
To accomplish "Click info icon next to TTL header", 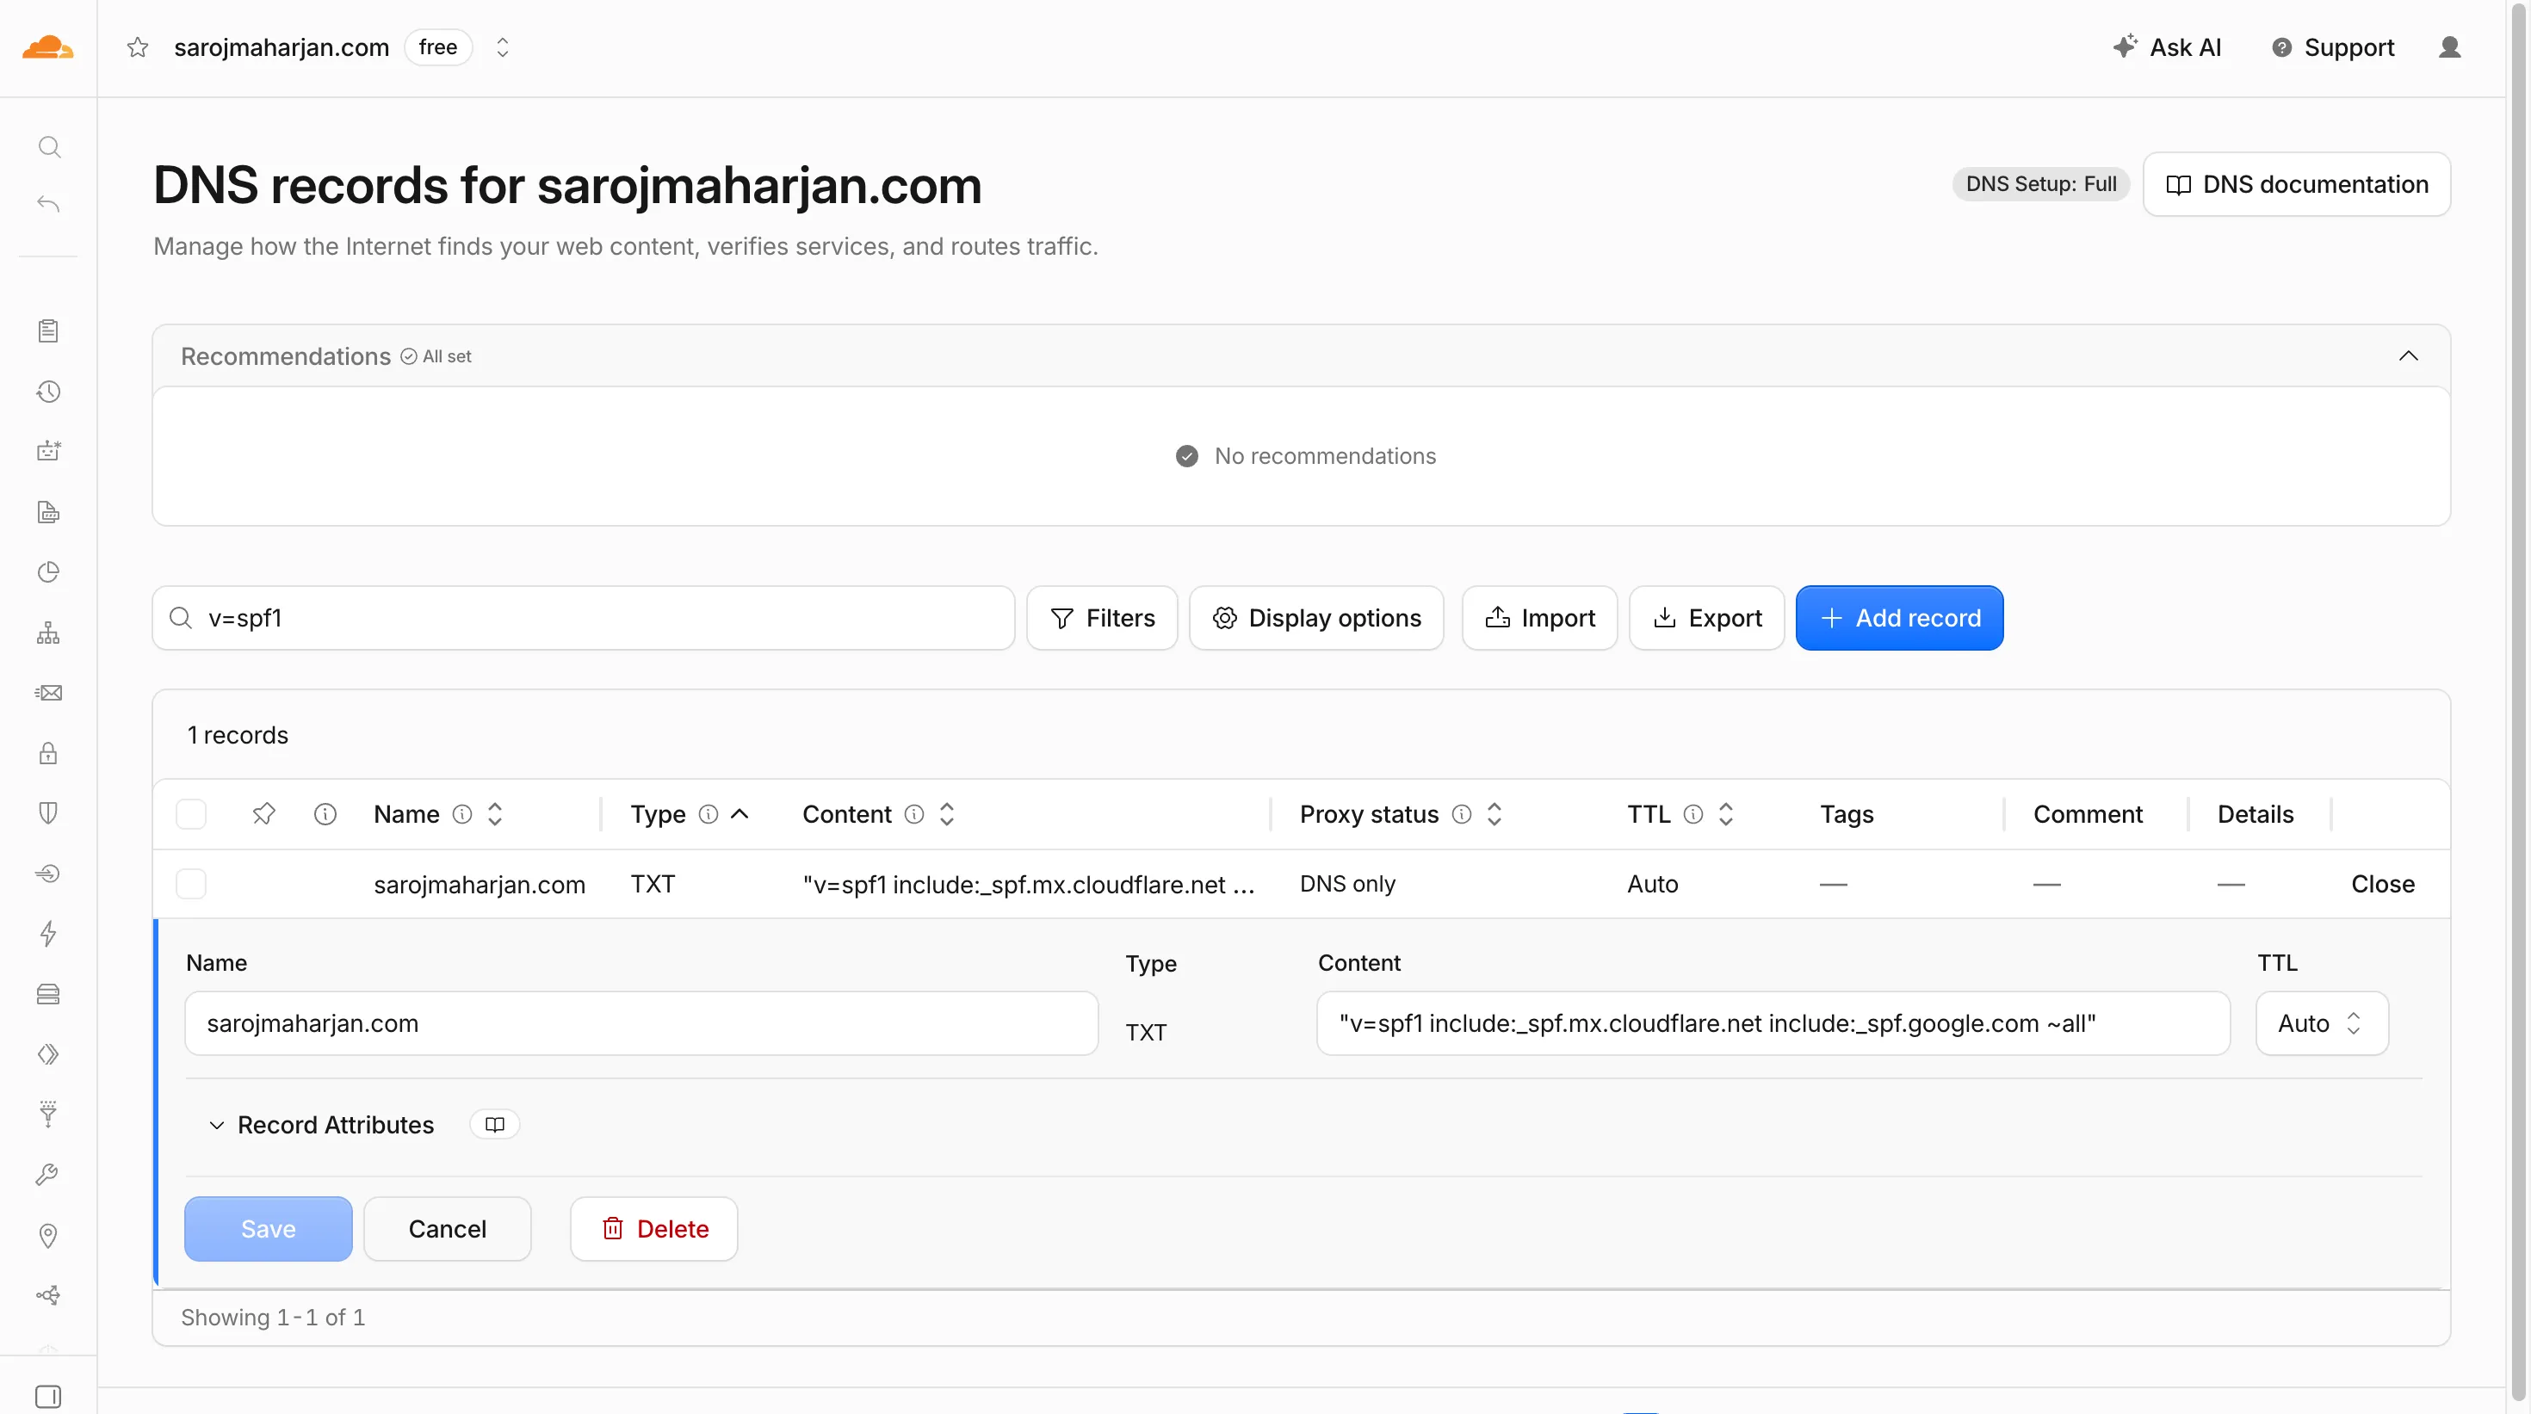I will click(x=1692, y=814).
